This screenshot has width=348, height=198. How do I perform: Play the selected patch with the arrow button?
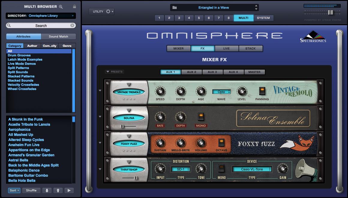(x=69, y=190)
